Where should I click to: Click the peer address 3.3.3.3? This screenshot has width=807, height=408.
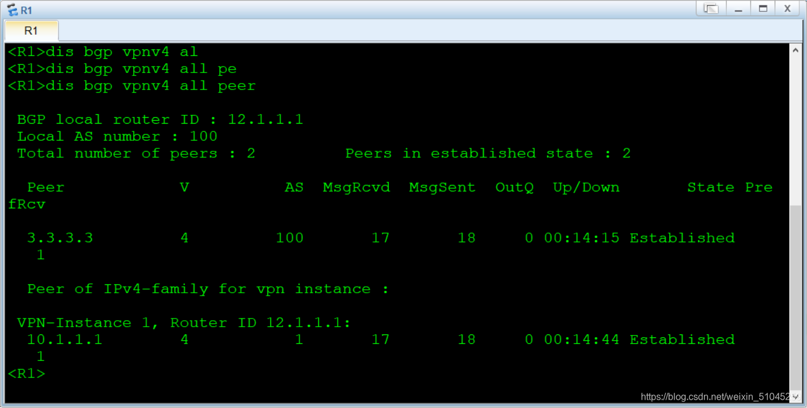click(x=60, y=238)
